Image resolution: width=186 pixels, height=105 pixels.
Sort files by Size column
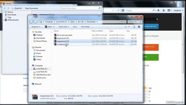128,31
